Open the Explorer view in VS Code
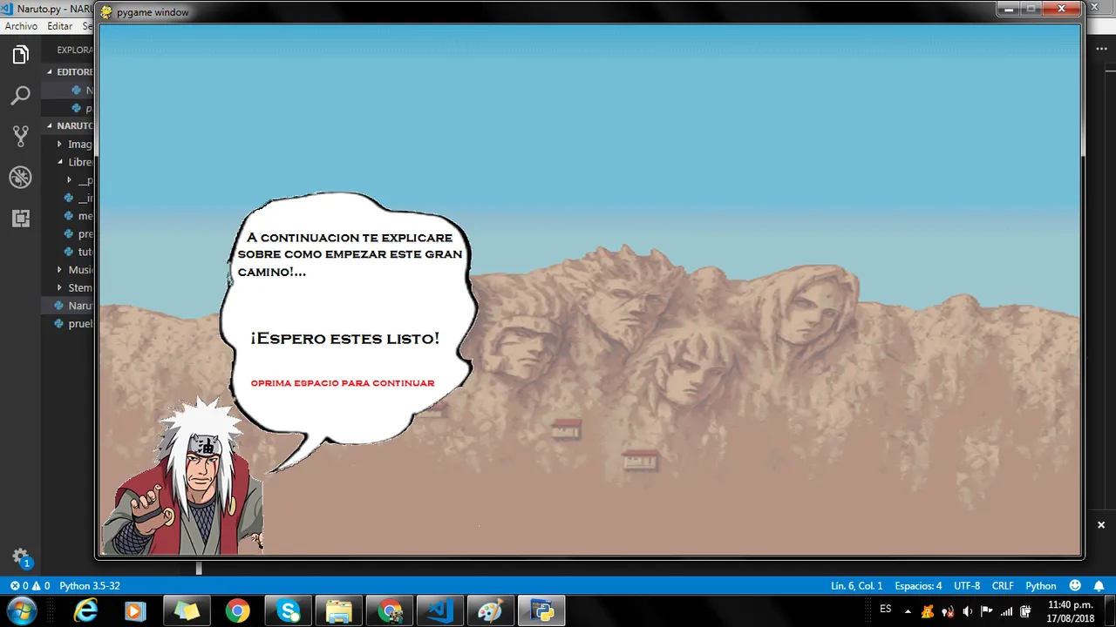 [x=20, y=55]
